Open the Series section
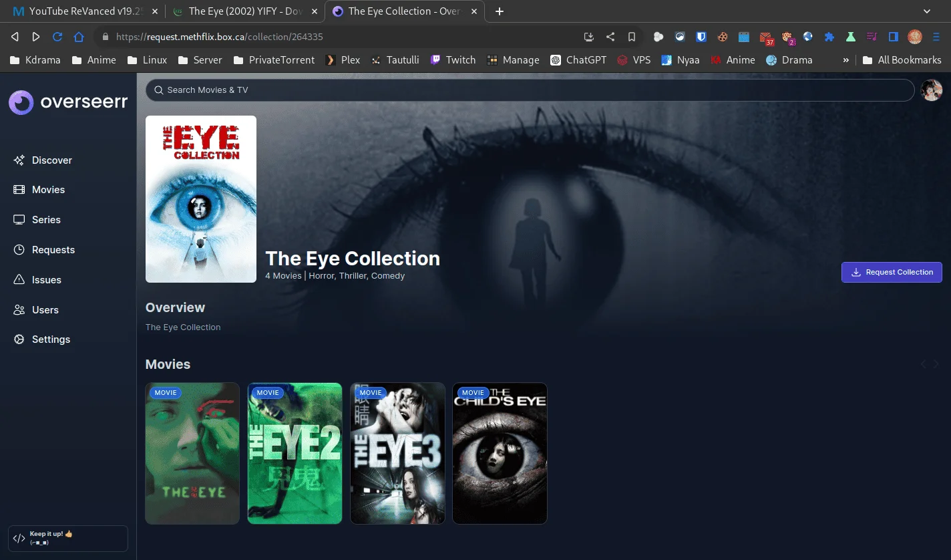This screenshot has height=560, width=951. (37, 220)
